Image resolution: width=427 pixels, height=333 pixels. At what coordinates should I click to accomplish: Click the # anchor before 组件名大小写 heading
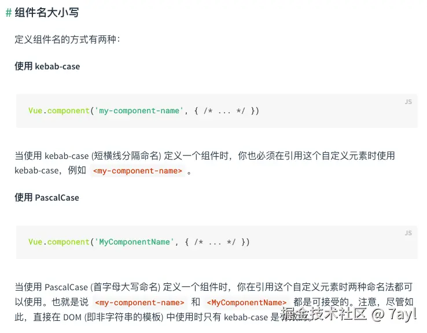[9, 13]
